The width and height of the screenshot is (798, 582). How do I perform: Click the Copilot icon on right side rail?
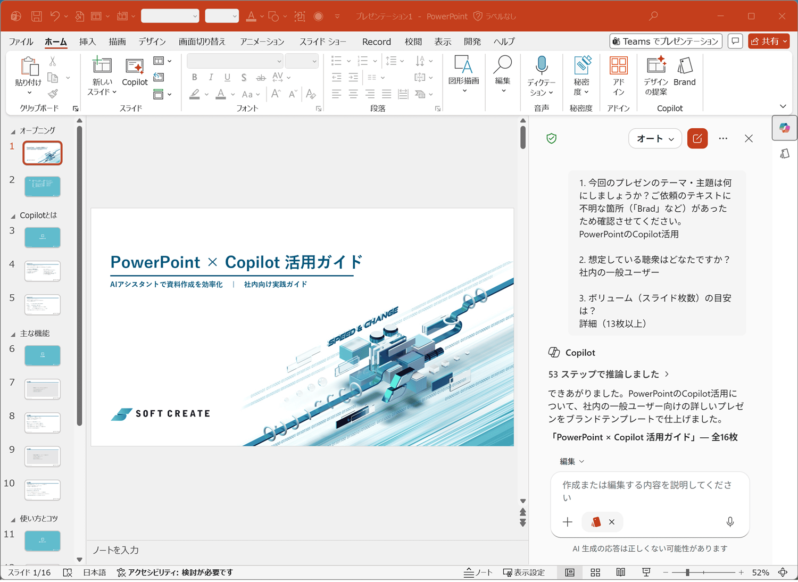tap(785, 128)
